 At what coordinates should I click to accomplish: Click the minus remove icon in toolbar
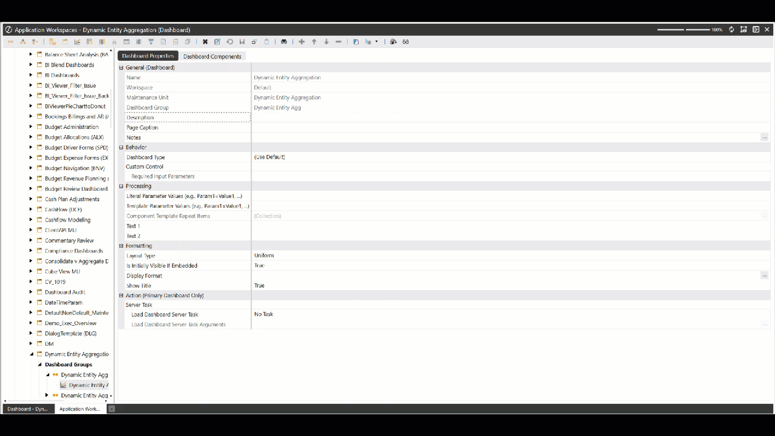click(x=338, y=42)
